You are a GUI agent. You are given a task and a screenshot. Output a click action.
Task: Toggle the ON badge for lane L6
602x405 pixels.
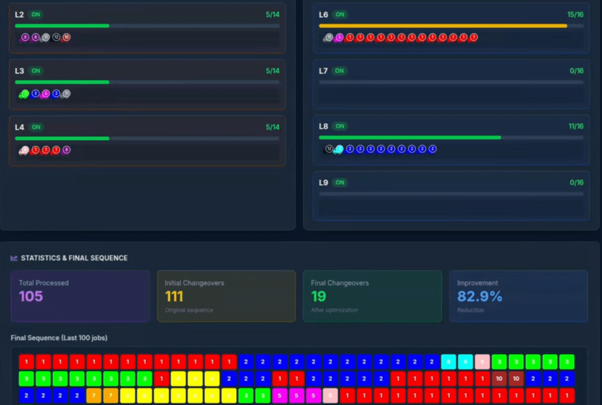(x=340, y=15)
